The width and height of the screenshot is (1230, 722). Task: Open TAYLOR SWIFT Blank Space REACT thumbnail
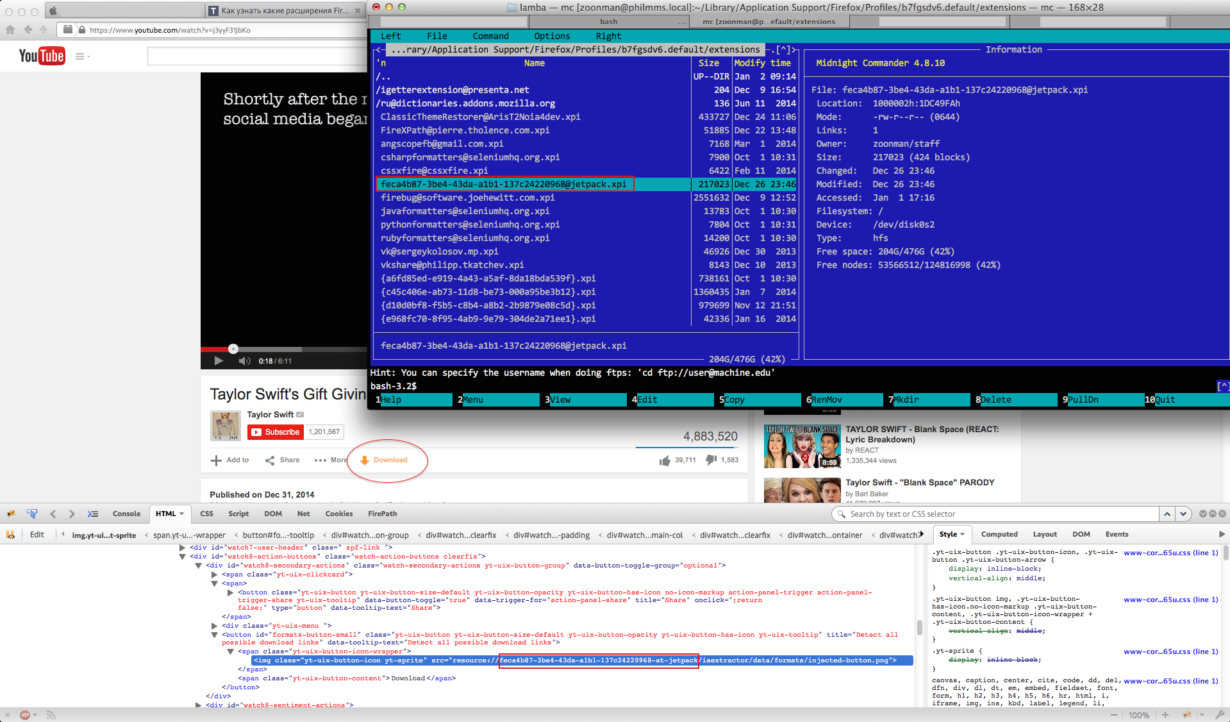[x=802, y=446]
